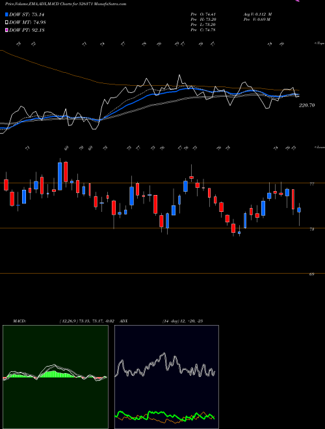Click the magenta DOW PT legend swatch

7,30
